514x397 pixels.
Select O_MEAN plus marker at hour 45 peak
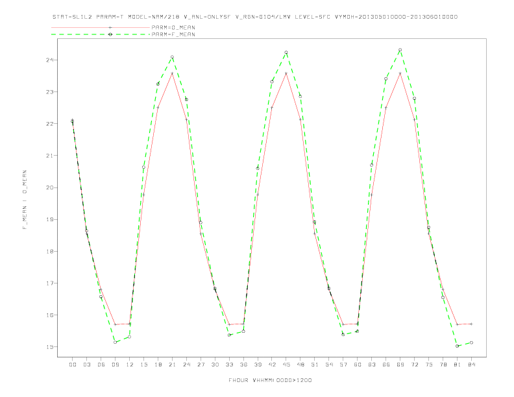[x=286, y=73]
